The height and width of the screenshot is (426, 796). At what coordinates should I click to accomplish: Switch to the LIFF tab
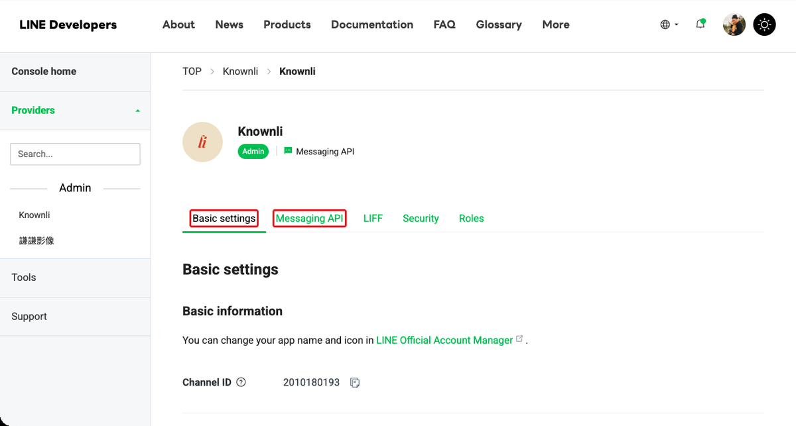373,219
